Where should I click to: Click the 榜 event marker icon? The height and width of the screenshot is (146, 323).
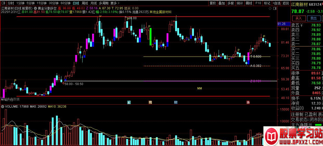[x=150, y=102]
